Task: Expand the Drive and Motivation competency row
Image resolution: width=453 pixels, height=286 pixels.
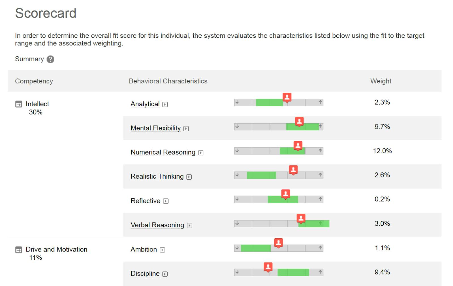Action: click(x=18, y=249)
